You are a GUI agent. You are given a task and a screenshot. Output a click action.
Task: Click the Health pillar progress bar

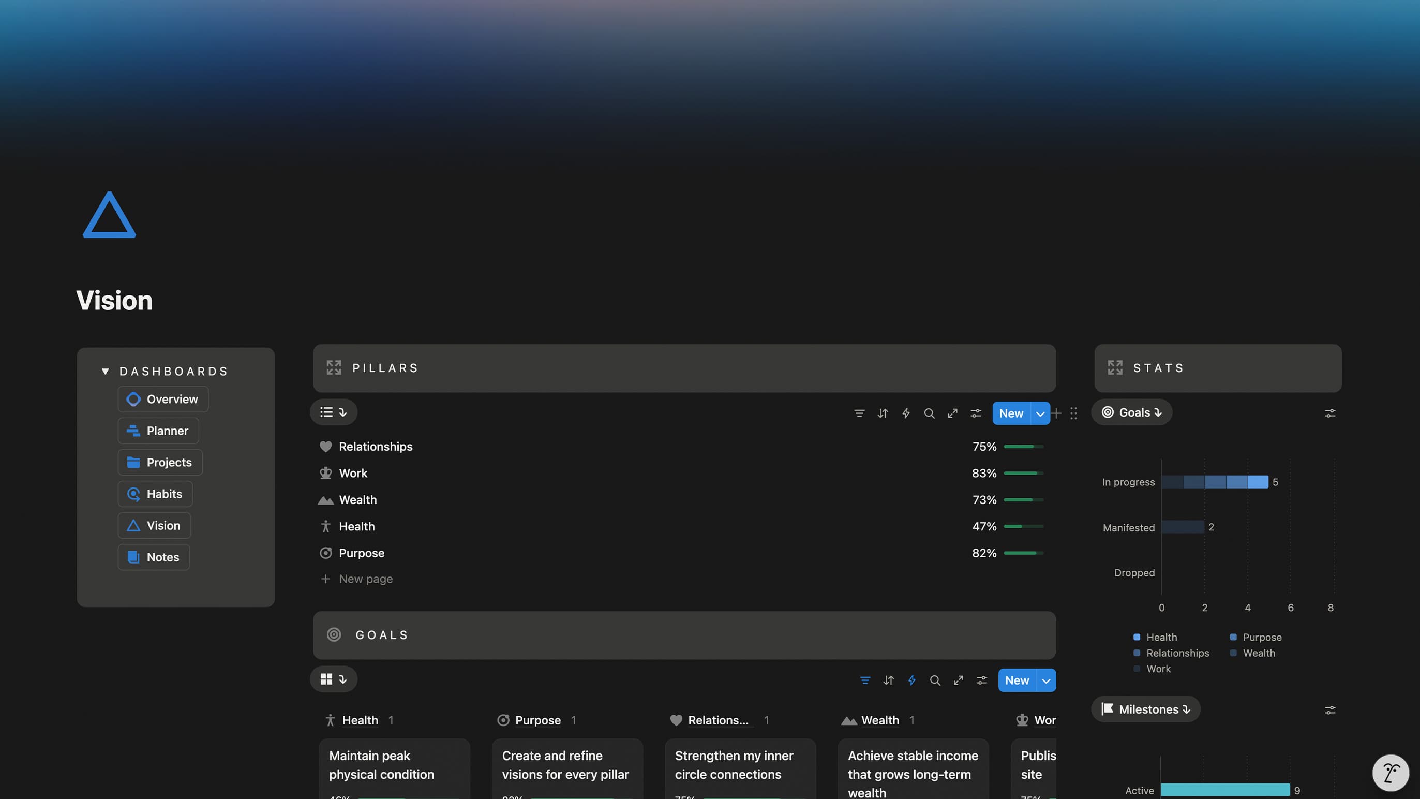point(1023,526)
